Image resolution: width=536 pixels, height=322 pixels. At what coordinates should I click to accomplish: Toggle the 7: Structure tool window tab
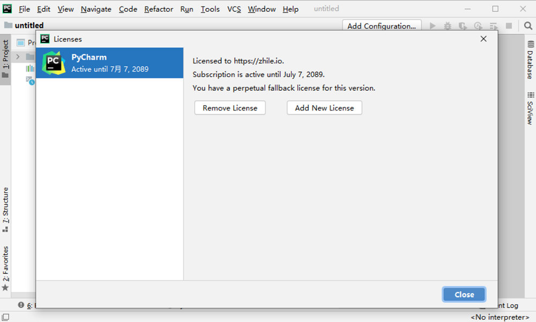[5, 210]
